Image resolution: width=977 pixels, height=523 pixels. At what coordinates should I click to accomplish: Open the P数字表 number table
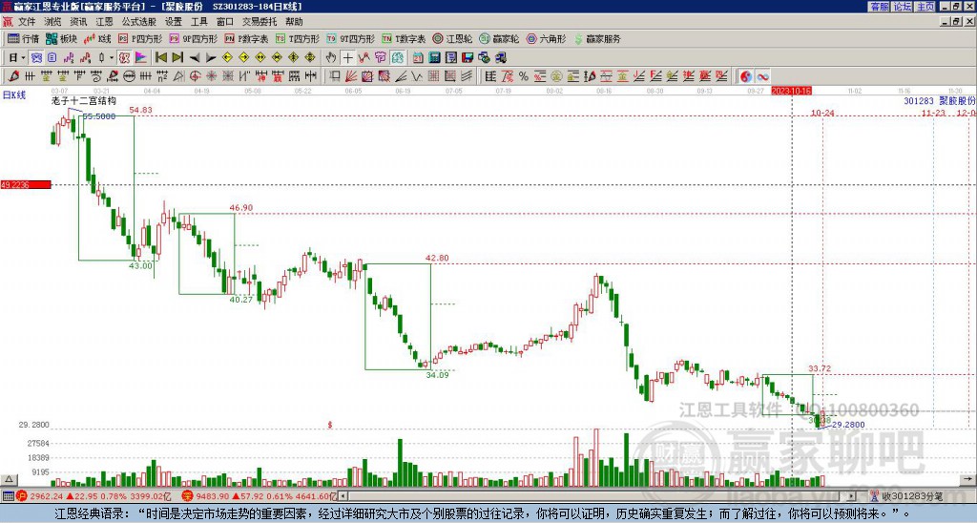click(246, 38)
